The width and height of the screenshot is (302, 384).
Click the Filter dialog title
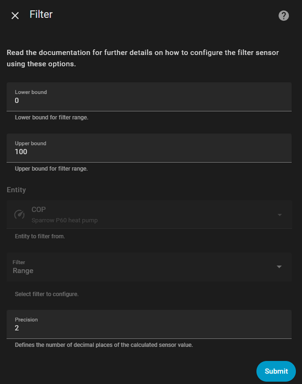click(x=41, y=14)
